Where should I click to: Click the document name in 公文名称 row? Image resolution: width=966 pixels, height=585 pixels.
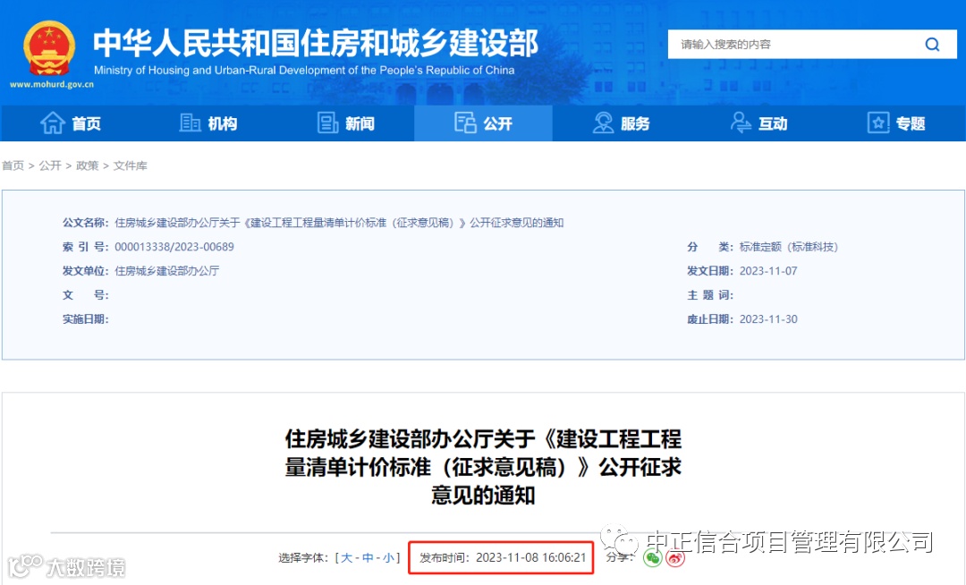click(x=339, y=223)
